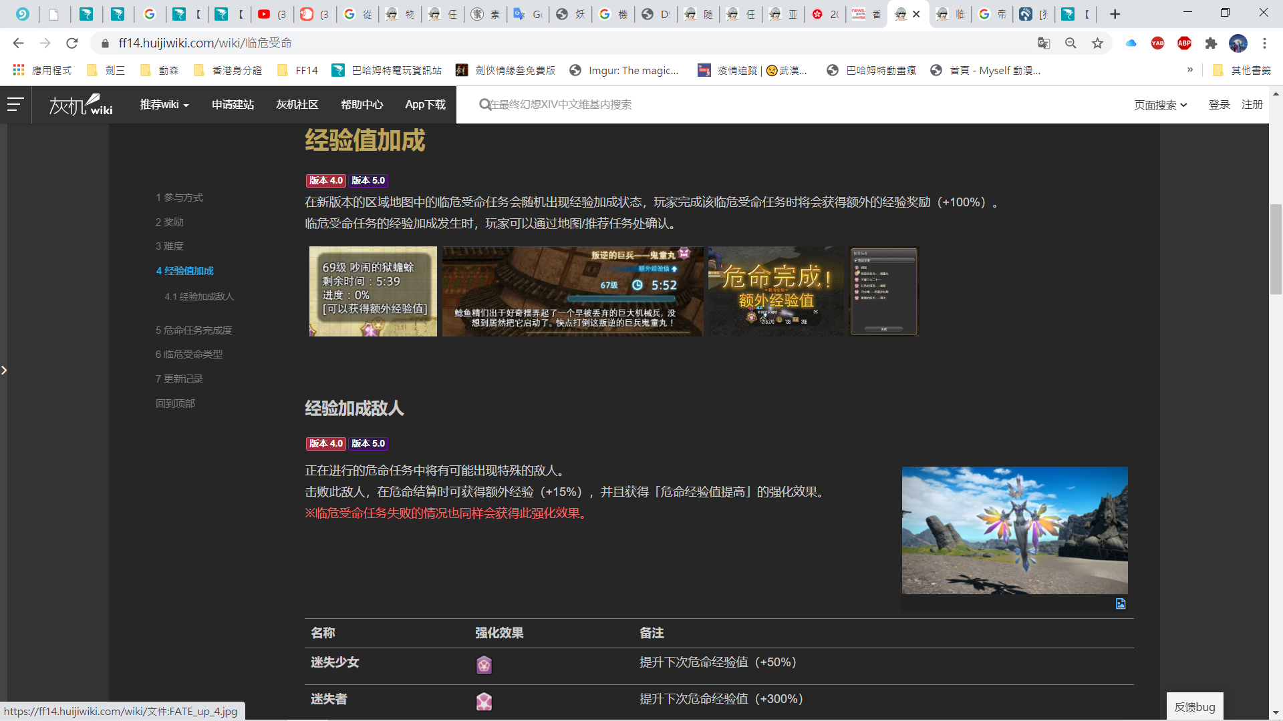Click the translate page icon in address bar
1283x721 pixels.
tap(1044, 43)
